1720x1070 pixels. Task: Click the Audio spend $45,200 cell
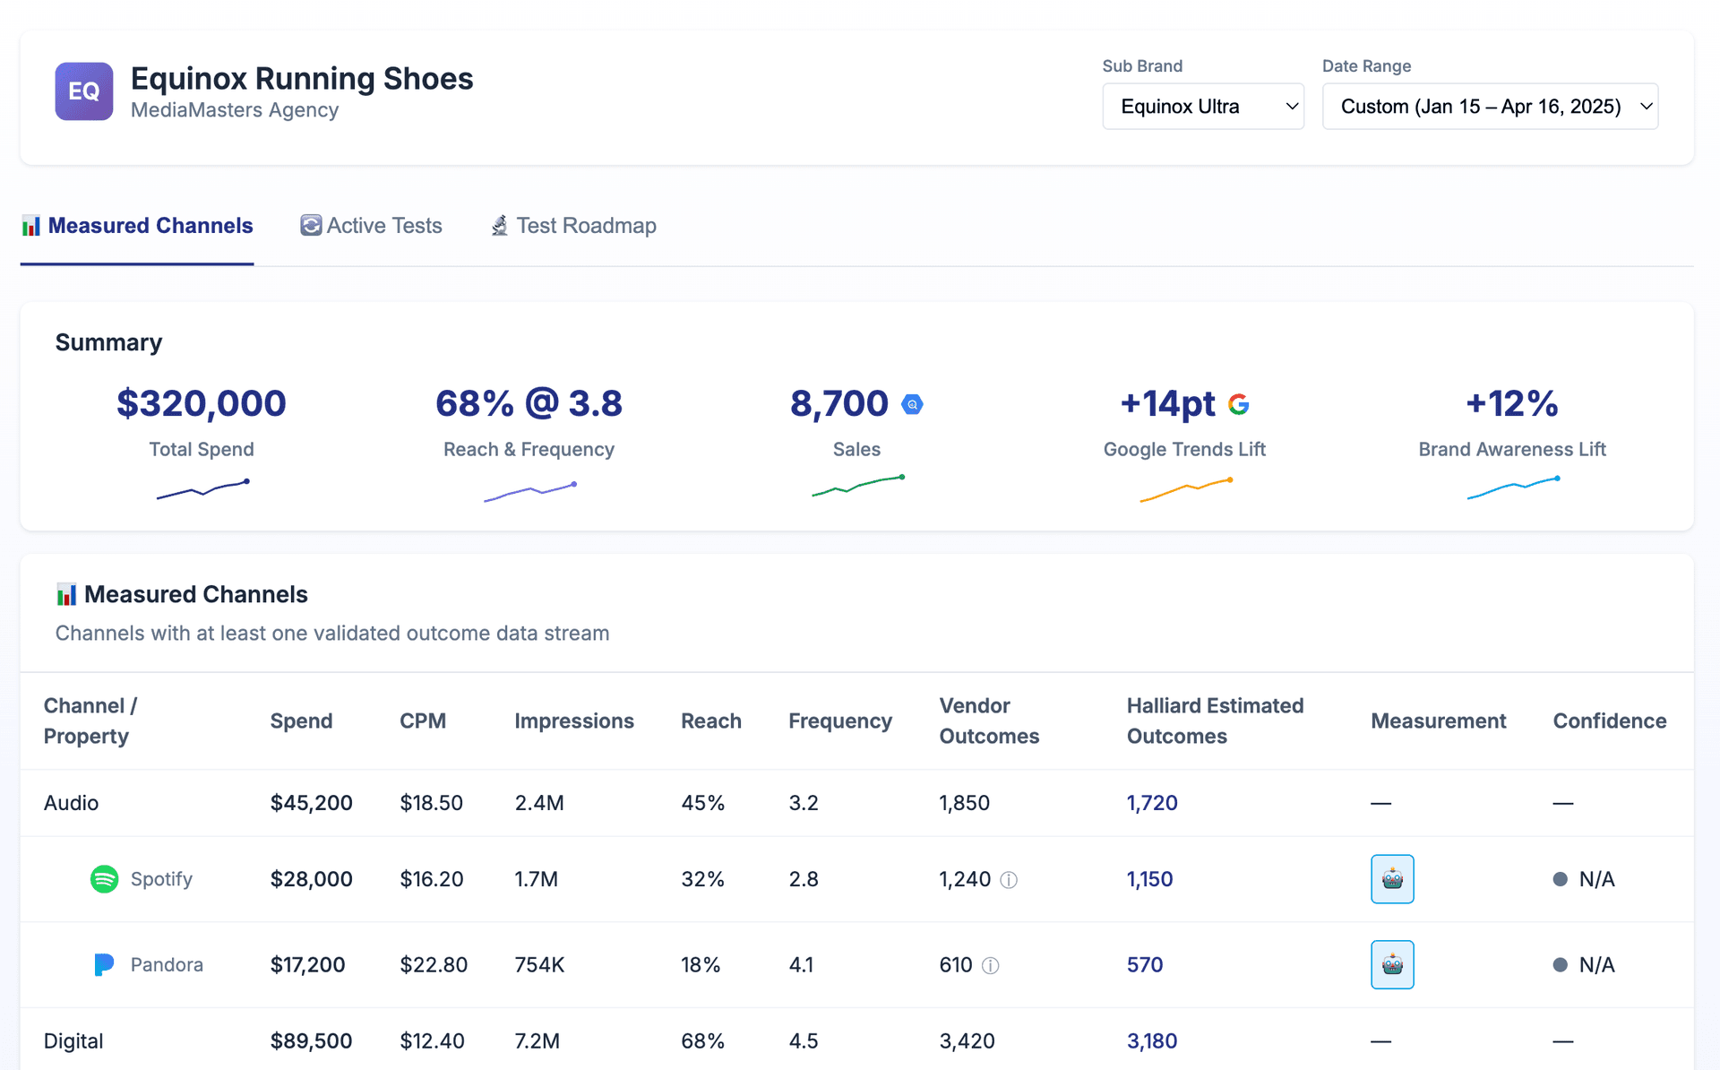pyautogui.click(x=312, y=803)
